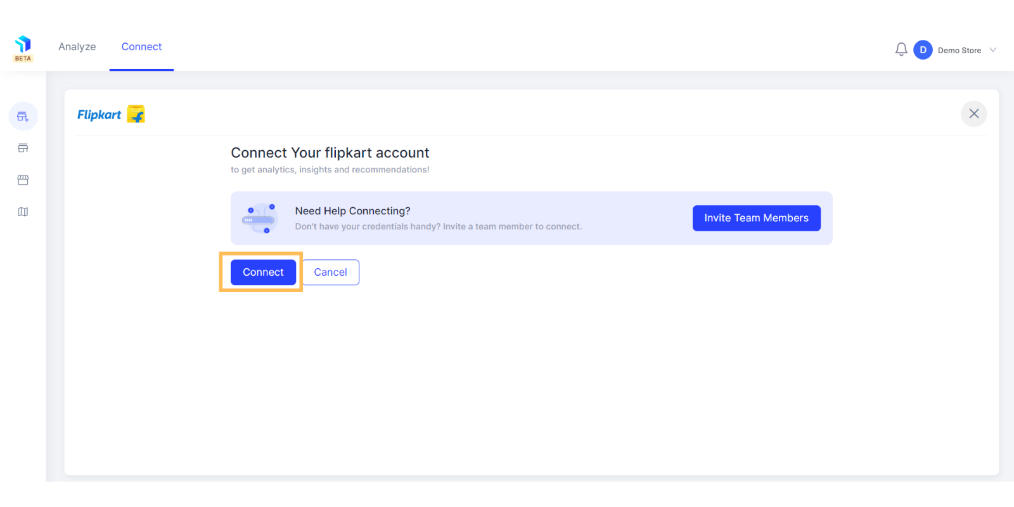Image resolution: width=1014 pixels, height=507 pixels.
Task: Expand the Demo Store dropdown chevron
Action: (x=993, y=50)
